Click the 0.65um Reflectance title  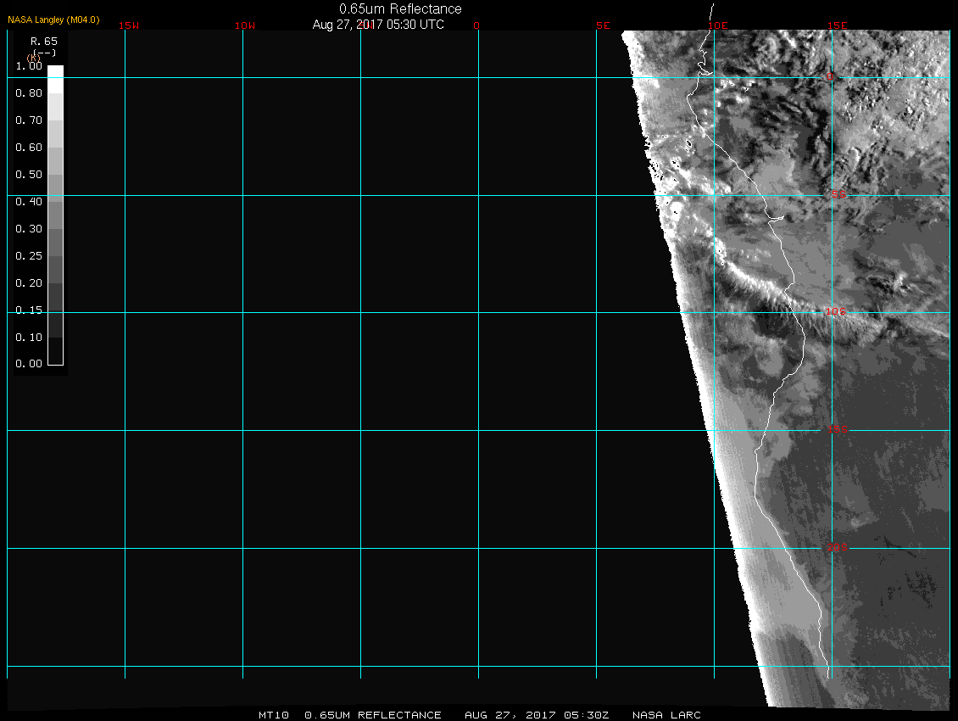400,8
